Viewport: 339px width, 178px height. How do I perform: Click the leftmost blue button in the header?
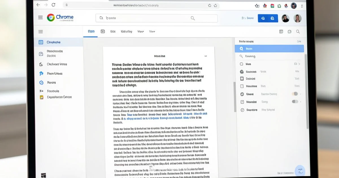(x=263, y=18)
